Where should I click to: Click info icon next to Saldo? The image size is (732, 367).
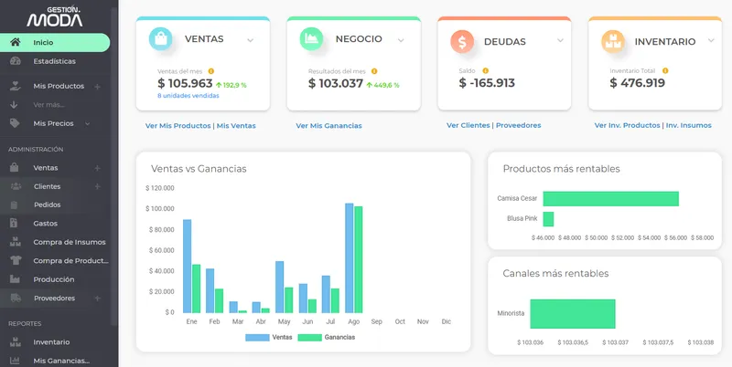point(485,71)
